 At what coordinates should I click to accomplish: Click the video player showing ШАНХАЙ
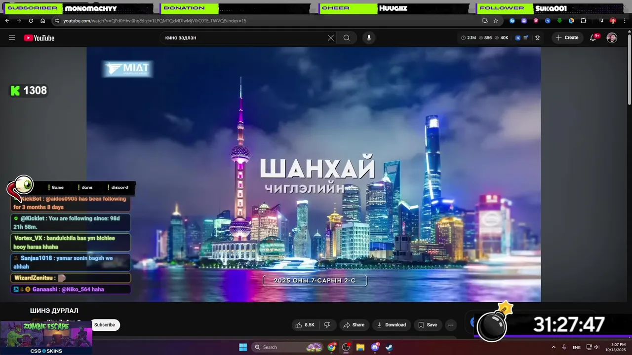(x=314, y=175)
